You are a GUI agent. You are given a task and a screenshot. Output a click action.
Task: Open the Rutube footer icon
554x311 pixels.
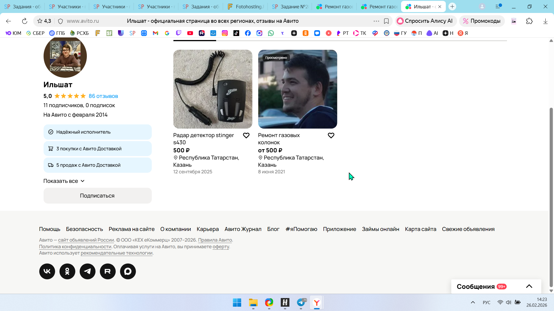[108, 271]
